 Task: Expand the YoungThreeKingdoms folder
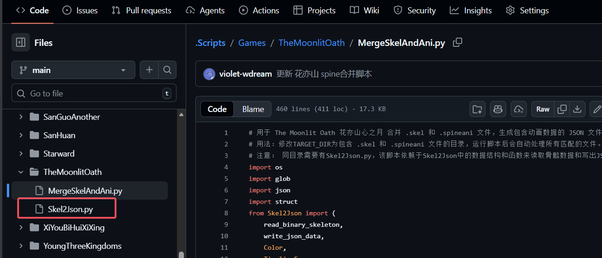(21, 246)
